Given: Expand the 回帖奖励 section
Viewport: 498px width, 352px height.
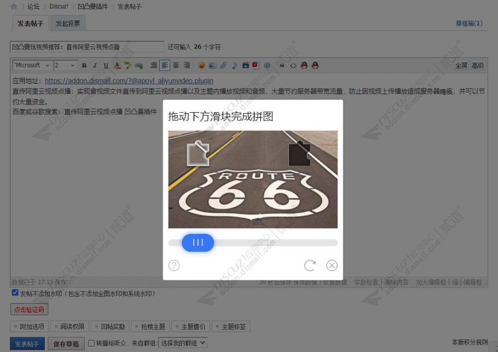Looking at the screenshot, I should pos(110,327).
